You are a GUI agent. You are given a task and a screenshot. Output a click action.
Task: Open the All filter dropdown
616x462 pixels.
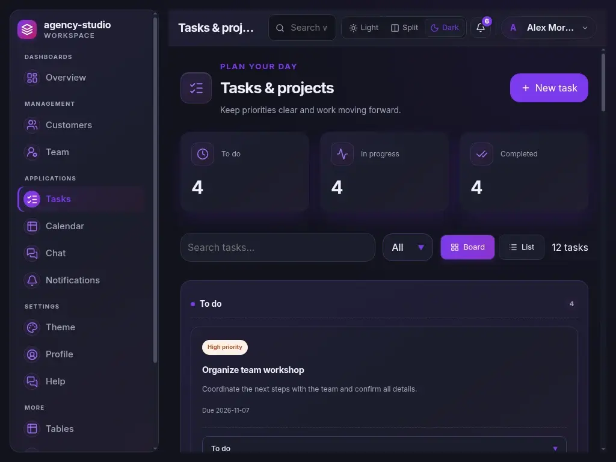point(408,247)
